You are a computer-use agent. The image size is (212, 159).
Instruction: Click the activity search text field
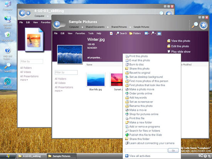click(146, 151)
